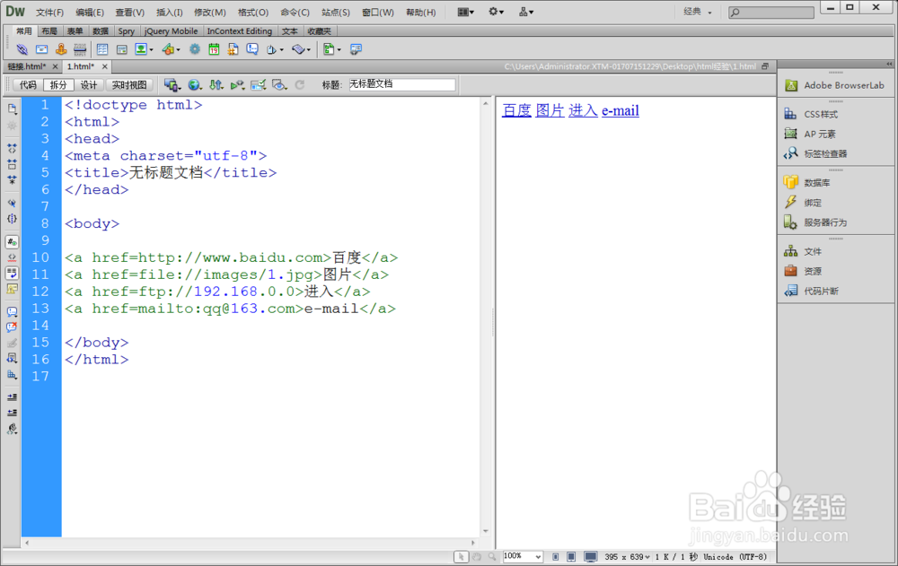Open the Templates insert dropdown
The width and height of the screenshot is (898, 566).
click(x=331, y=49)
